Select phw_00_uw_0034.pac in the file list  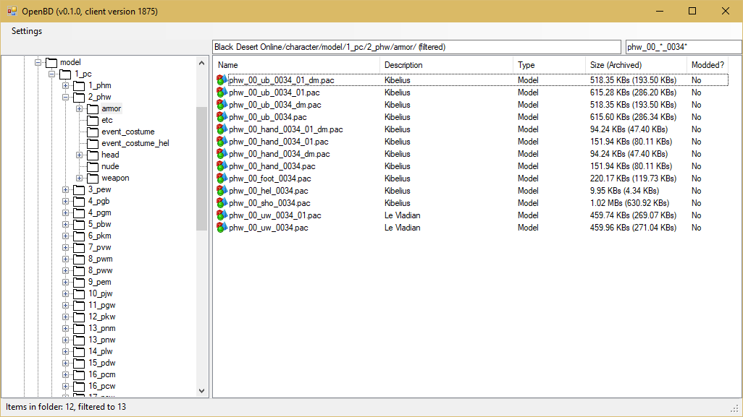tap(269, 228)
